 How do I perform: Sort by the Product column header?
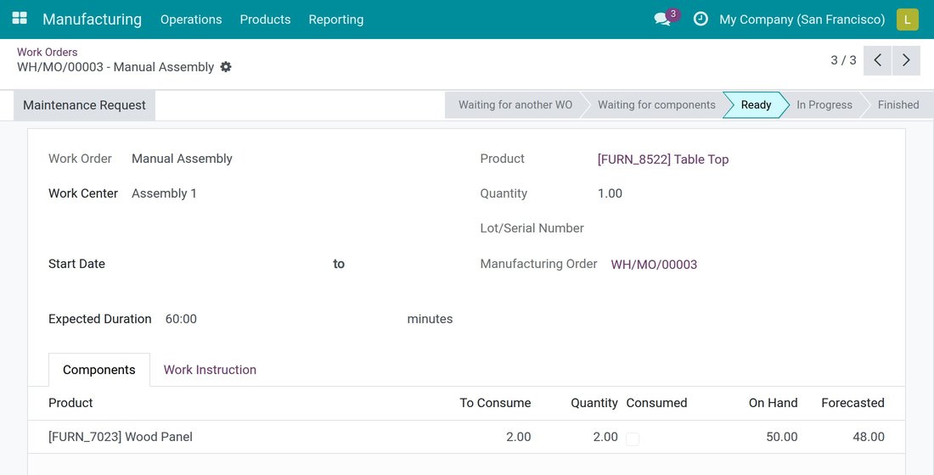click(70, 403)
